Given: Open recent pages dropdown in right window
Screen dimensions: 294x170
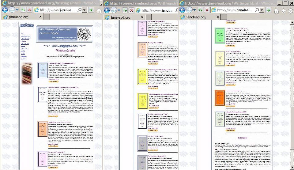Looking at the screenshot, I should [194, 10].
